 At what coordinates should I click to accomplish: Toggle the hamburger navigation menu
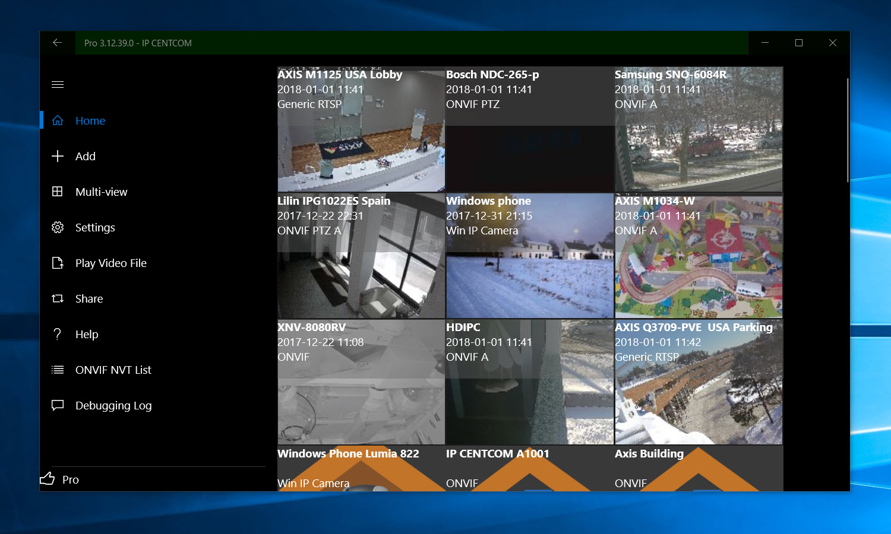tap(58, 84)
